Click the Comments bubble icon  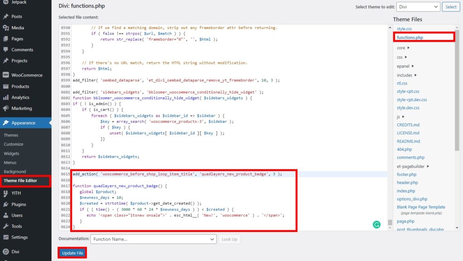5,50
